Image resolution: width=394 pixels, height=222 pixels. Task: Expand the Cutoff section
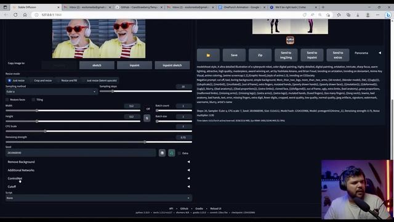pos(98,186)
